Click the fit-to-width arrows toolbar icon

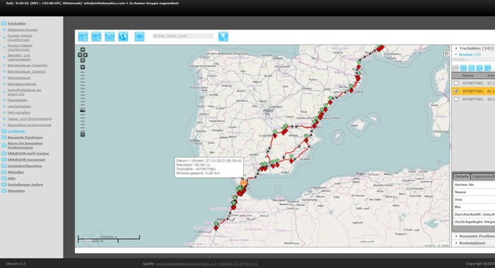tap(139, 37)
